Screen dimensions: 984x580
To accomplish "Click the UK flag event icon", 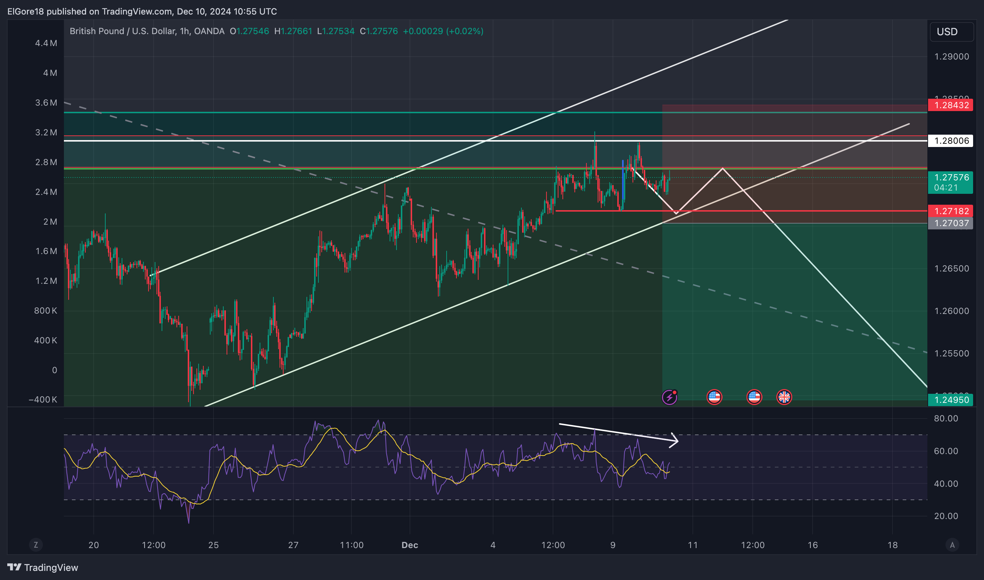I will point(784,397).
